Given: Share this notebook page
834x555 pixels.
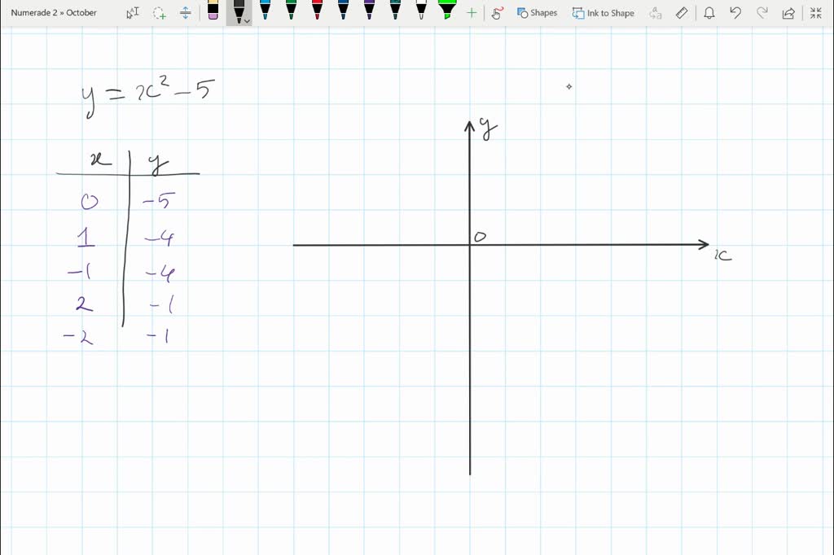Looking at the screenshot, I should pos(788,13).
